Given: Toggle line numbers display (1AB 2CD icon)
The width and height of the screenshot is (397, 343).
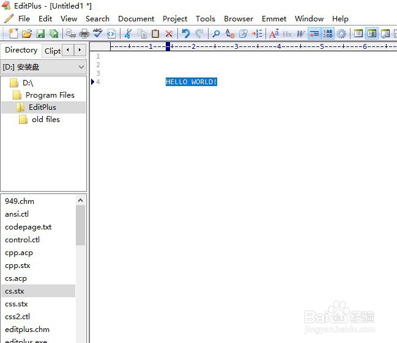Looking at the screenshot, I should [328, 34].
